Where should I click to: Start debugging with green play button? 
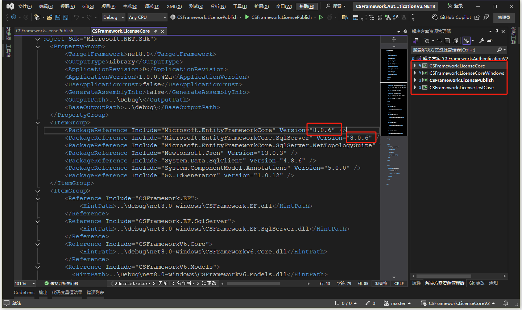coord(247,17)
